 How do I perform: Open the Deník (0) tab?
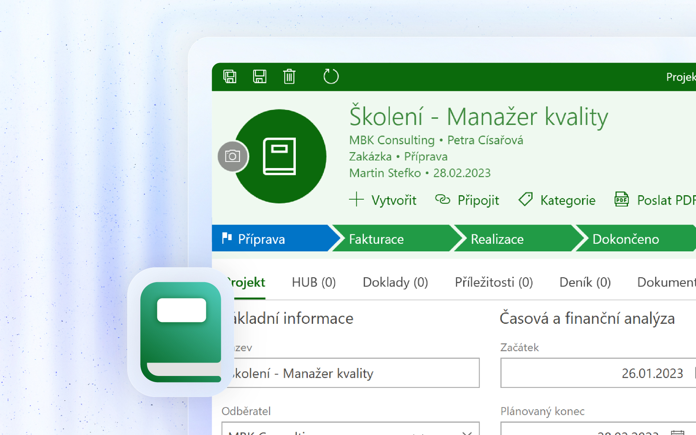585,282
